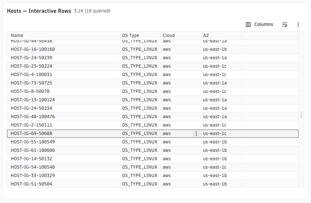Click the OS Type cell of HOST-IG-8-50078
This screenshot has width=311, height=203.
pyautogui.click(x=140, y=91)
